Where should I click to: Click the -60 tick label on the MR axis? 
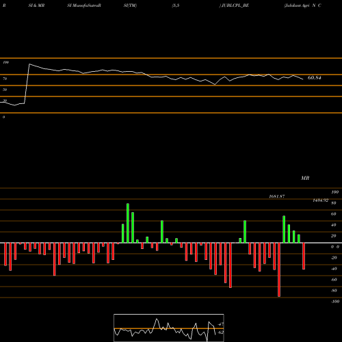click(x=334, y=280)
